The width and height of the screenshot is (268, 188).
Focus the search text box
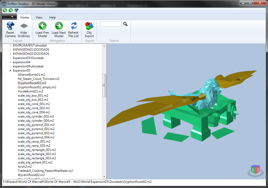pos(111,24)
